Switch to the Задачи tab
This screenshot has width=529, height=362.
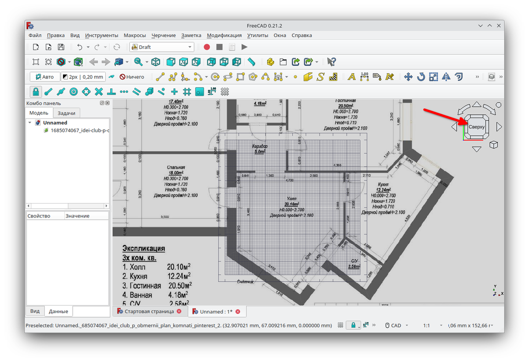67,113
